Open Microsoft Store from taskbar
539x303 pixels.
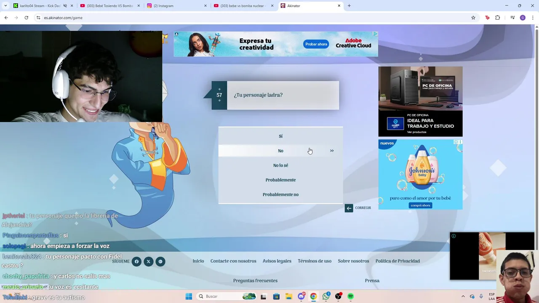coord(276,297)
